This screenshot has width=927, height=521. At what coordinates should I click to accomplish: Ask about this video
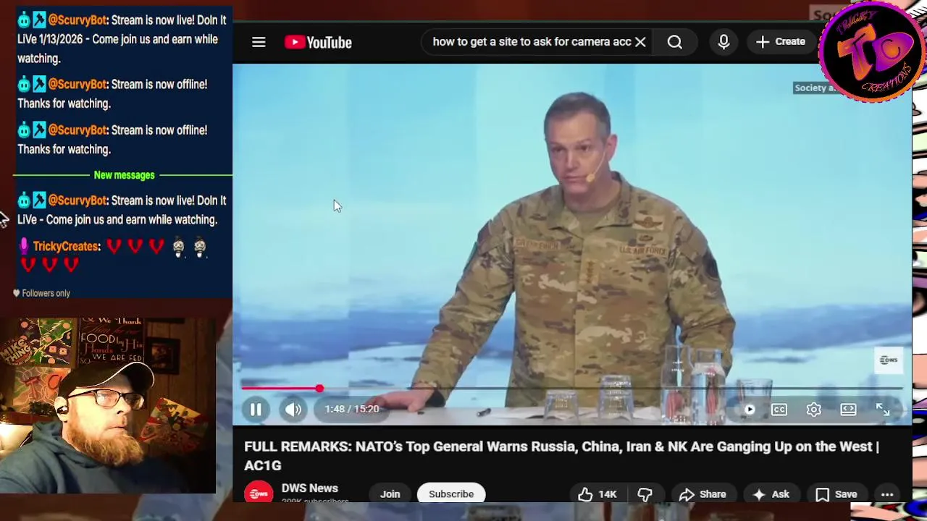click(771, 494)
